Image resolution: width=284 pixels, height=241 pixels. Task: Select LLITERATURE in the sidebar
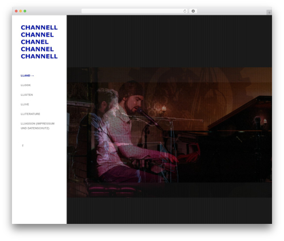(30, 114)
